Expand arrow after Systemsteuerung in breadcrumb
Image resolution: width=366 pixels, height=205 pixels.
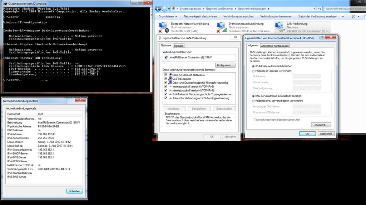coord(203,9)
